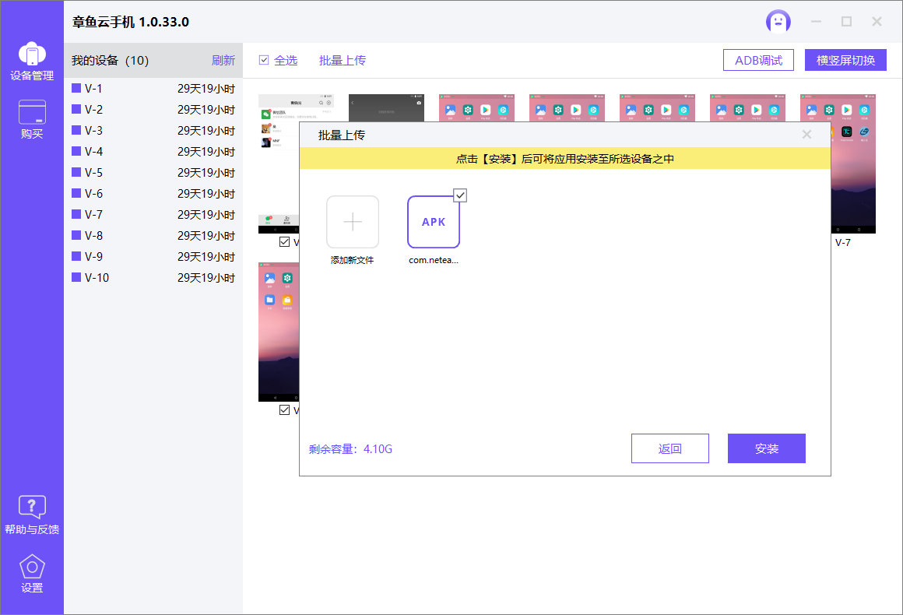Open the 设置 panel

point(31,572)
